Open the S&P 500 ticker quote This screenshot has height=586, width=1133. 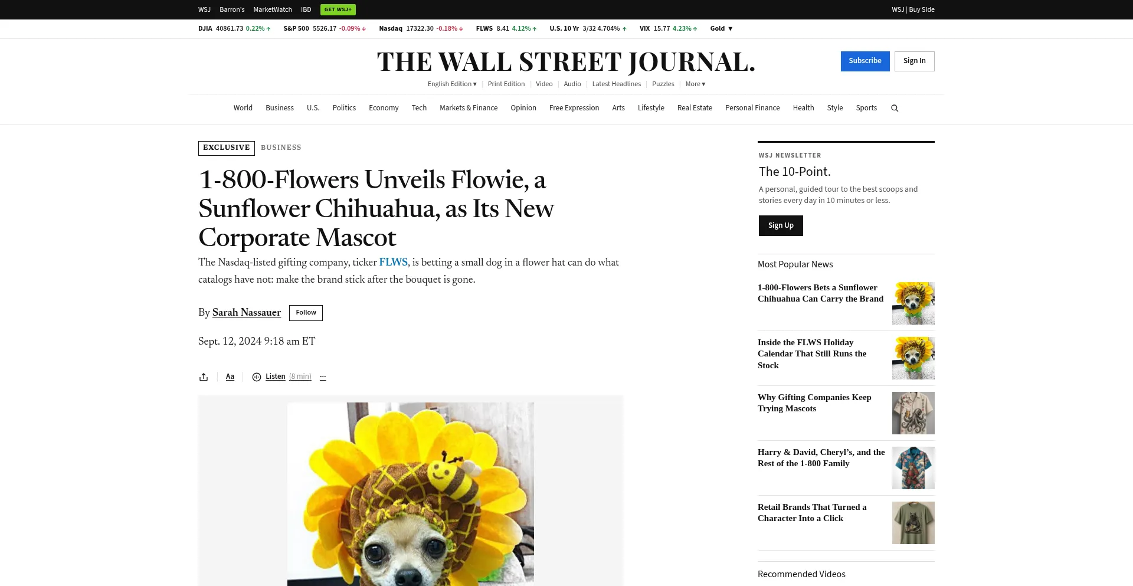(x=325, y=28)
